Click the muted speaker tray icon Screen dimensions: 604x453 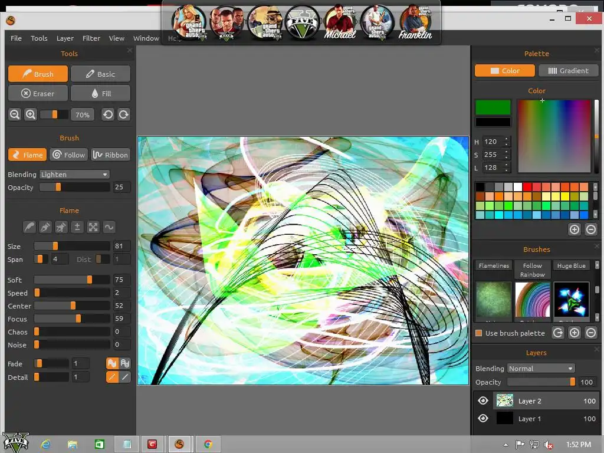point(549,445)
